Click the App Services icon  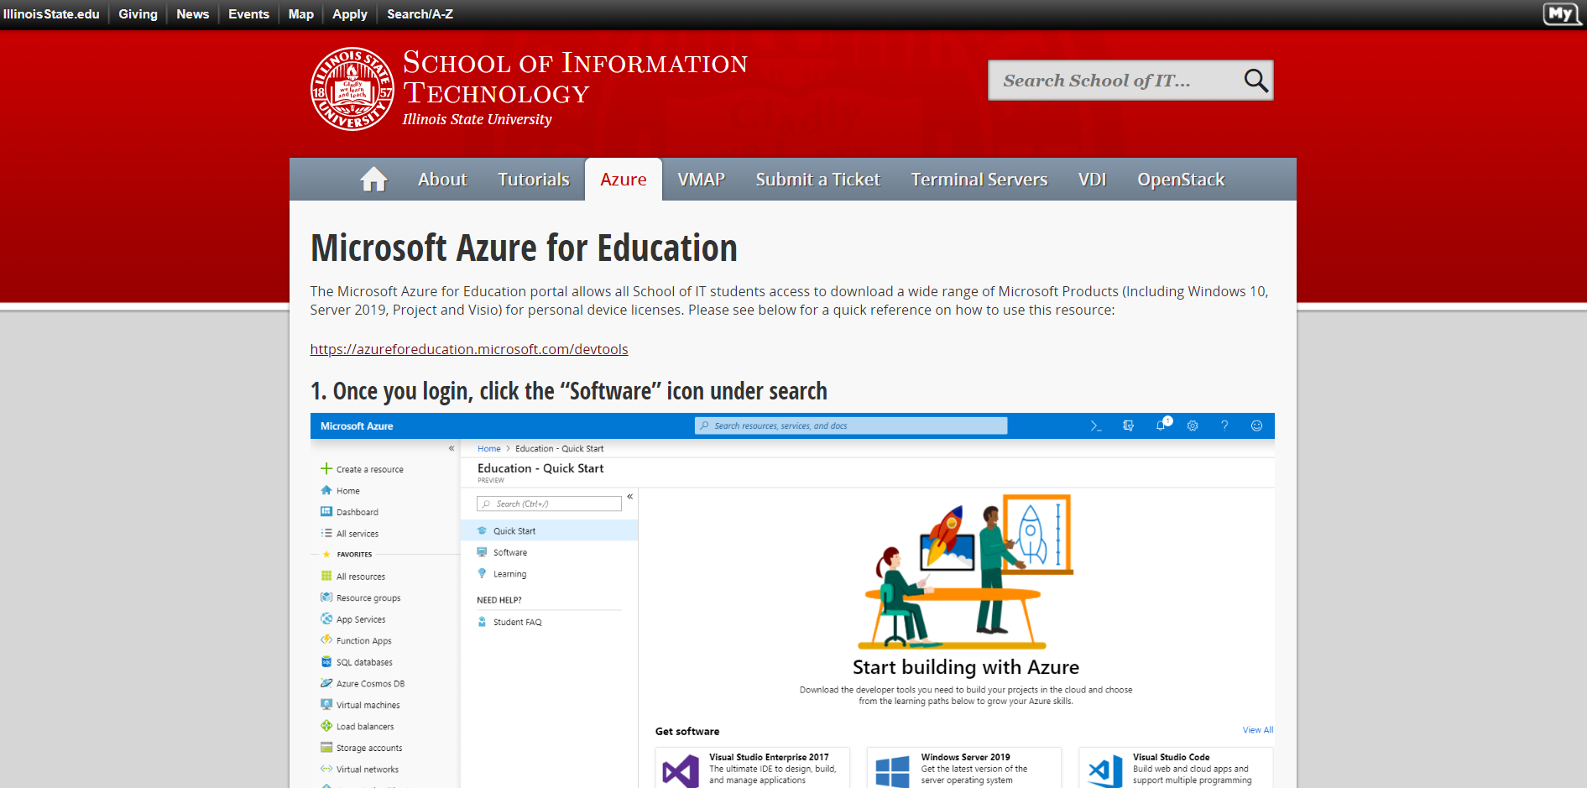(x=326, y=618)
